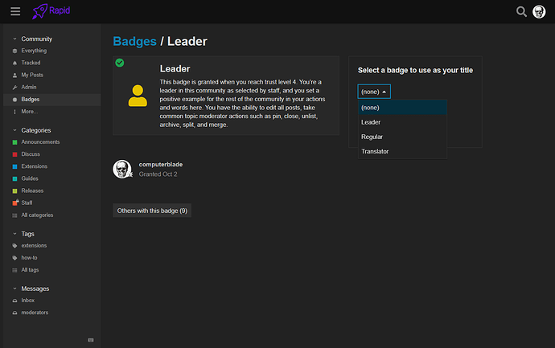This screenshot has height=348, width=555.
Task: Click the green badge-granted checkmark
Action: 120,63
